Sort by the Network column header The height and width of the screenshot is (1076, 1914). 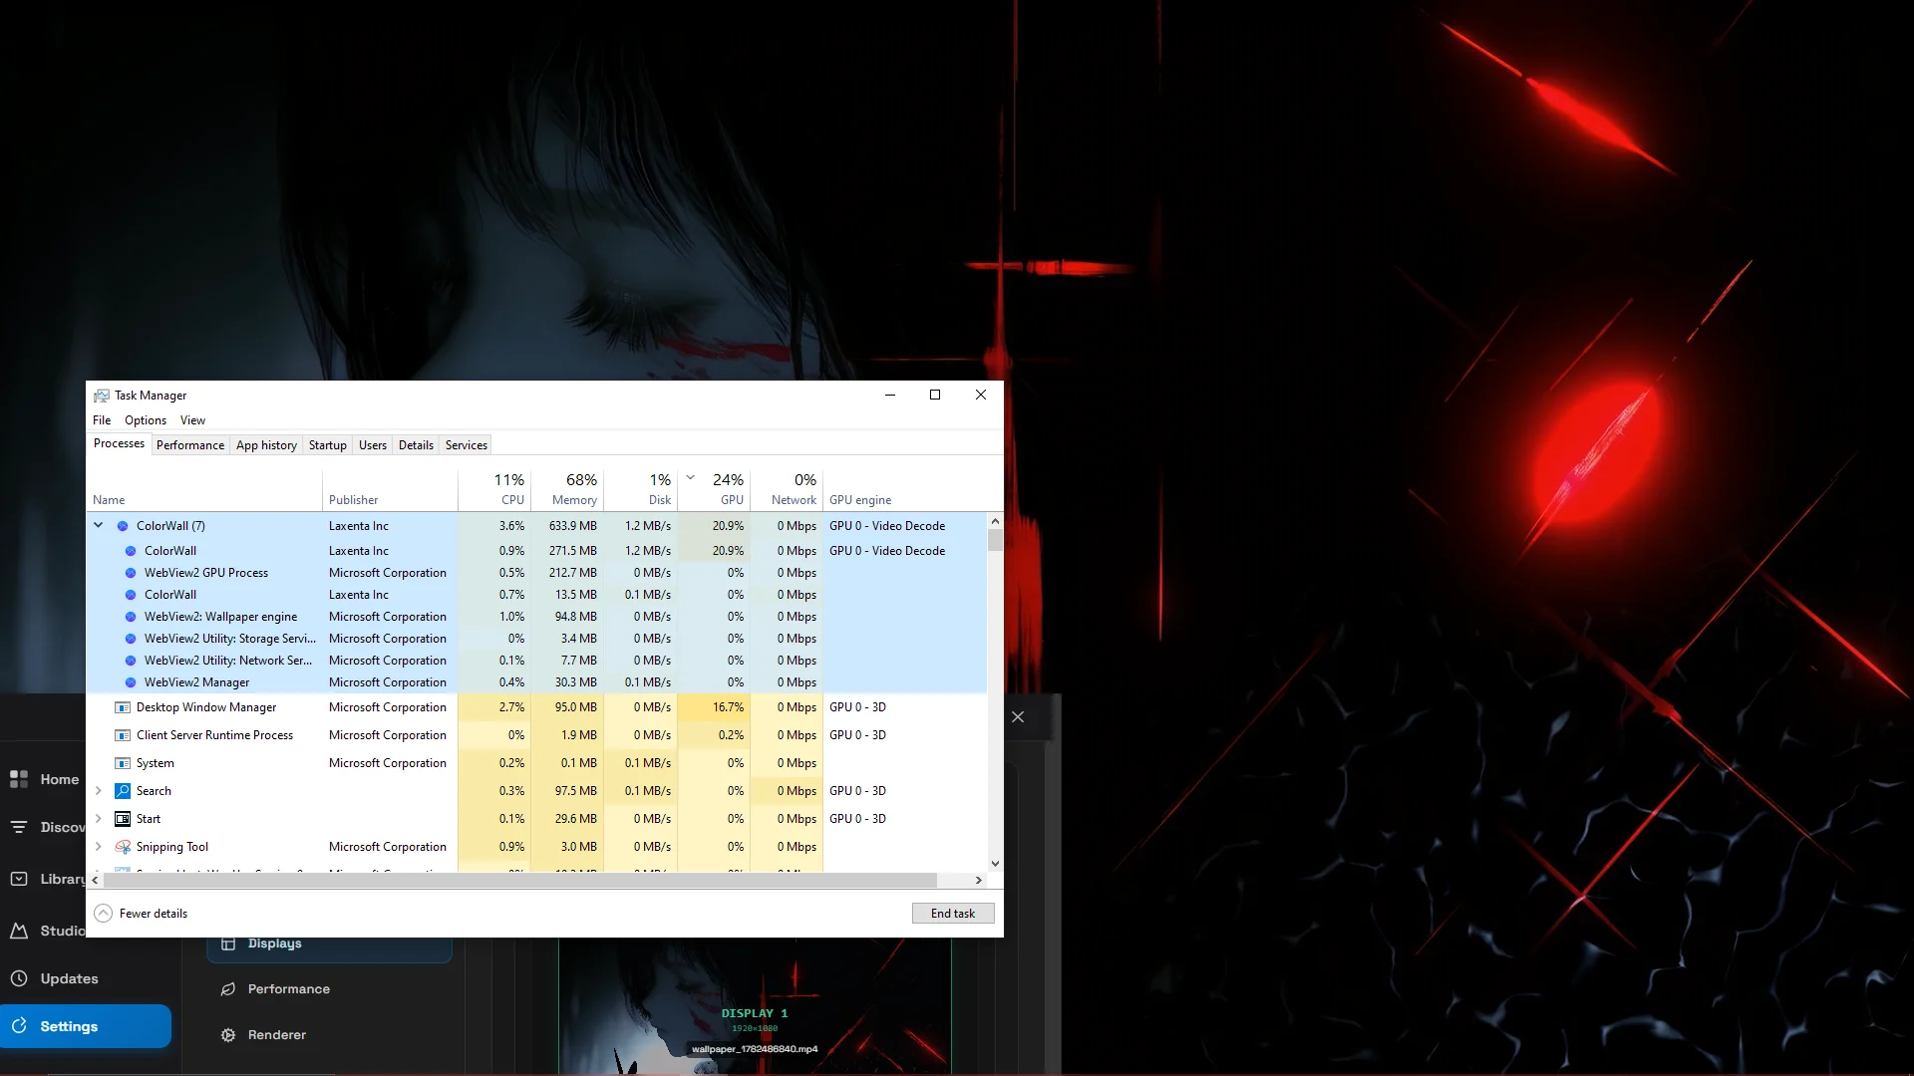tap(787, 489)
